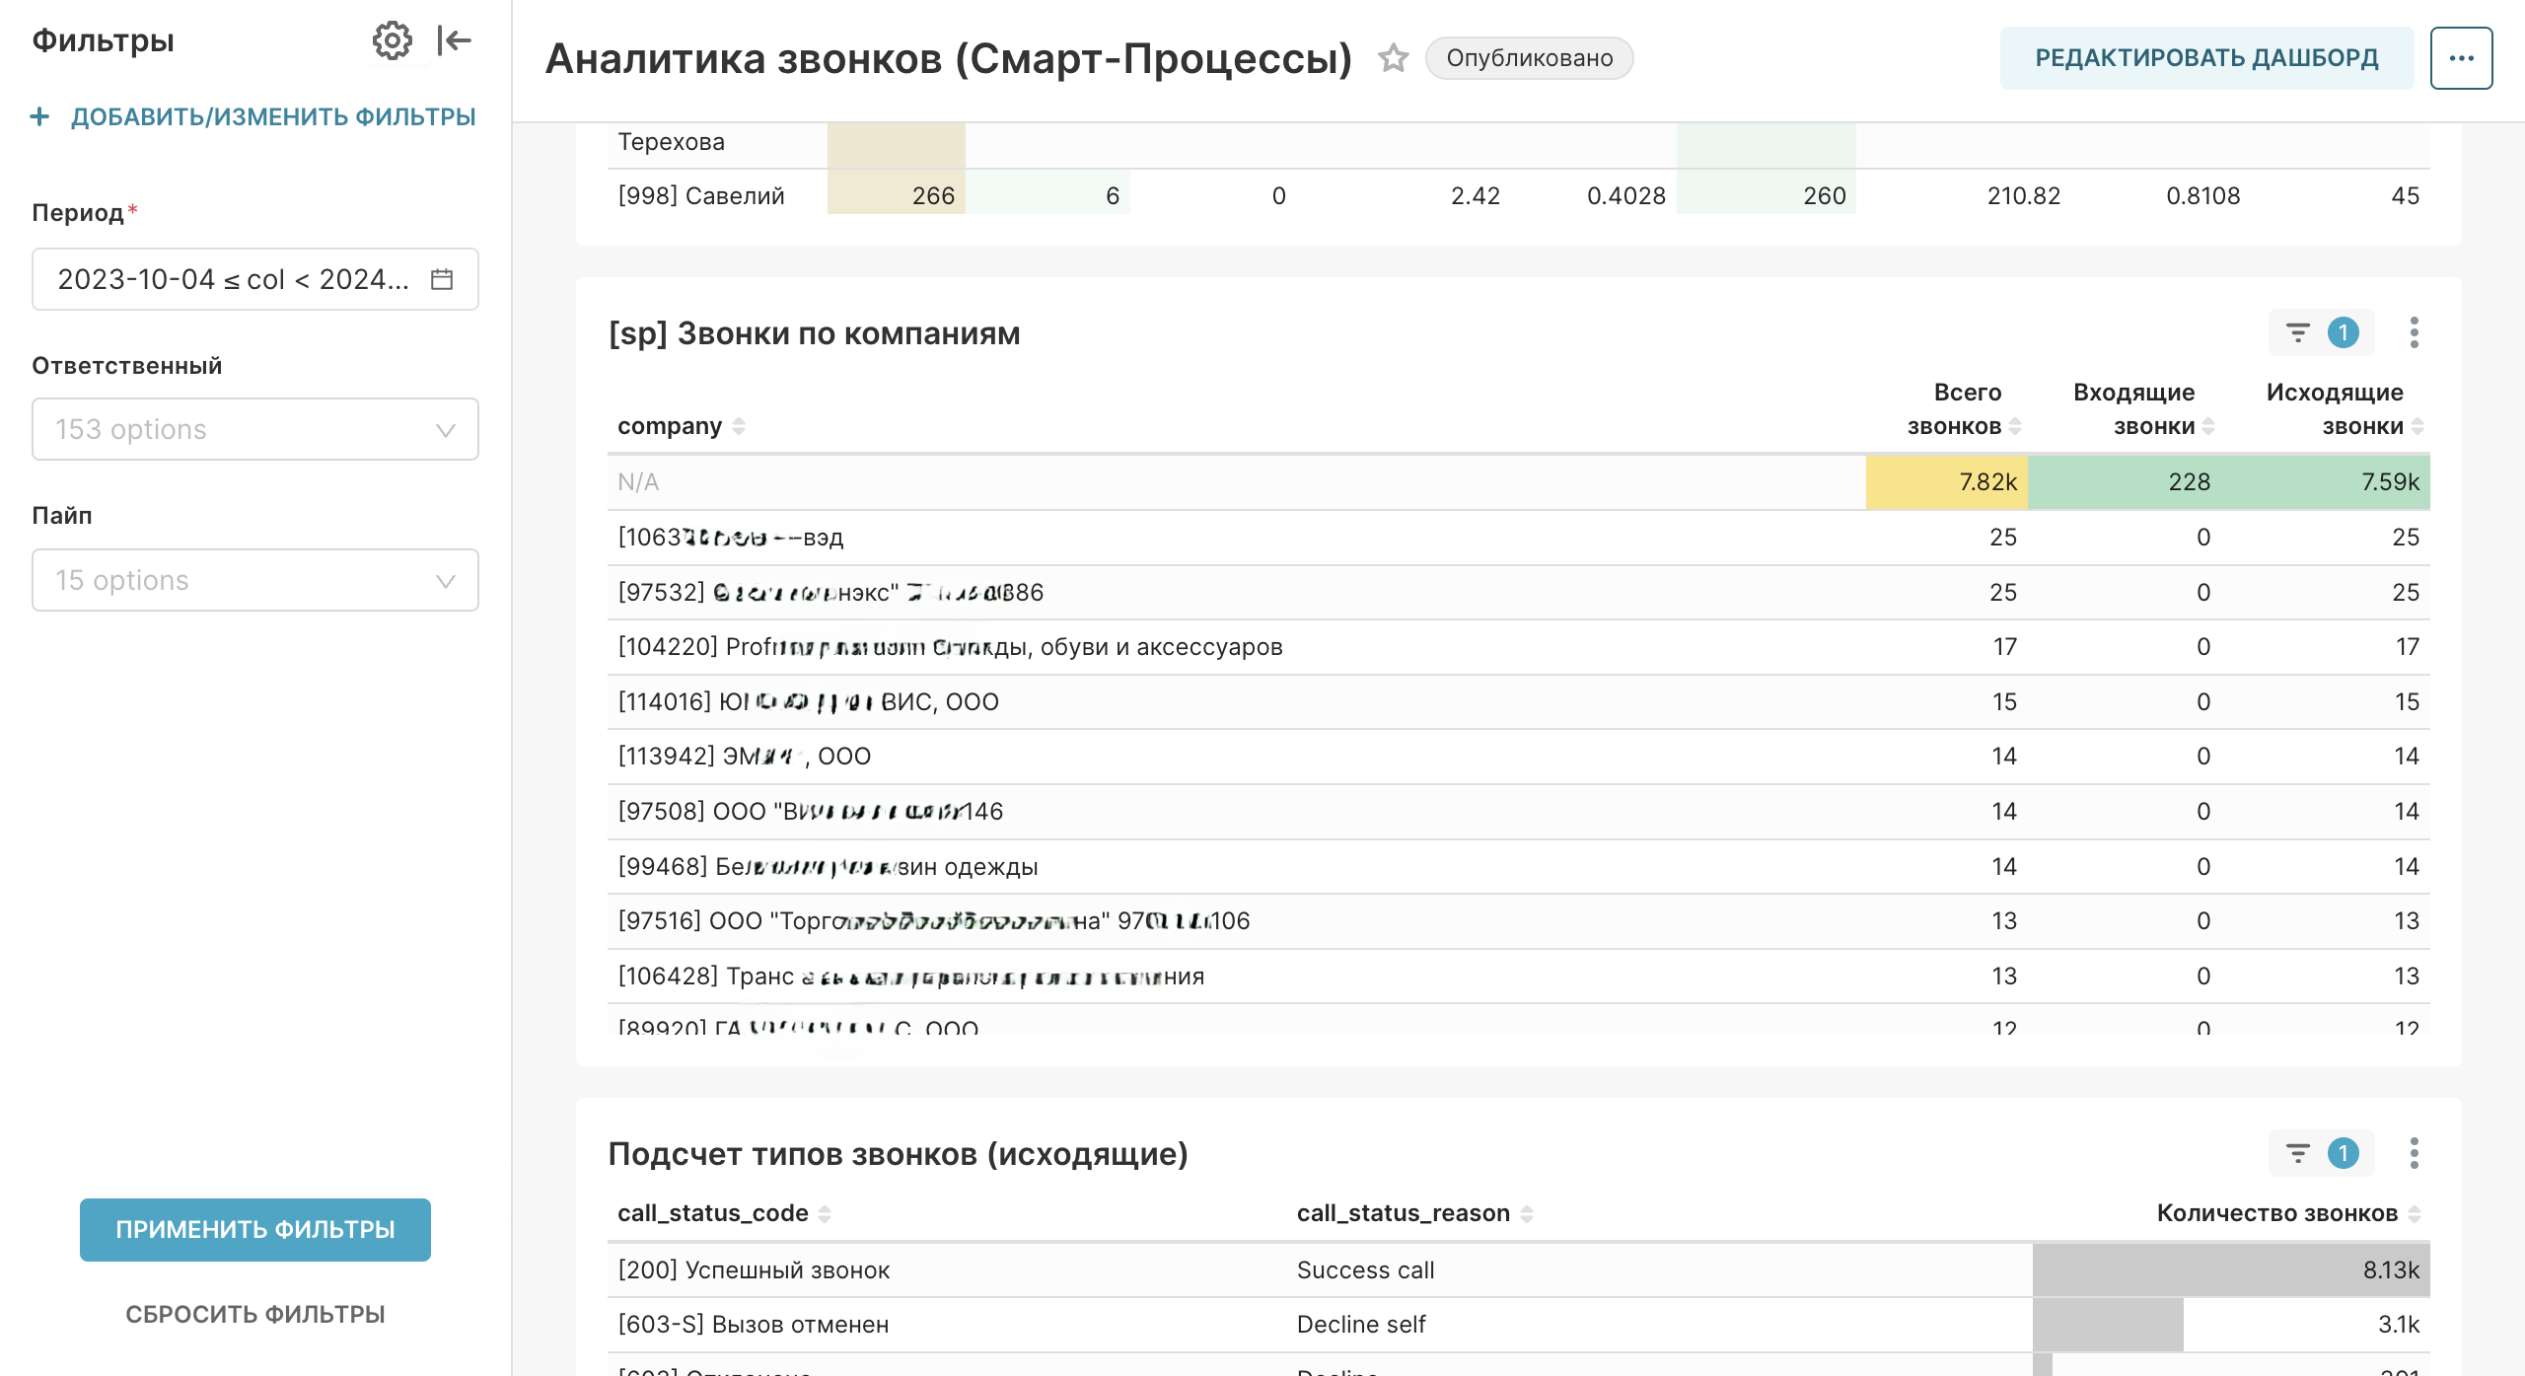
Task: Open the Ответственный options dropdown
Action: [x=254, y=428]
